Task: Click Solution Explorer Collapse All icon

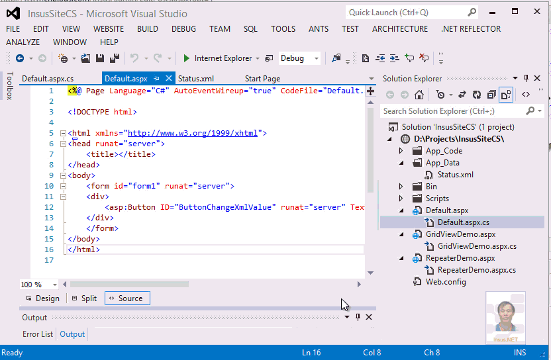Action: 491,95
